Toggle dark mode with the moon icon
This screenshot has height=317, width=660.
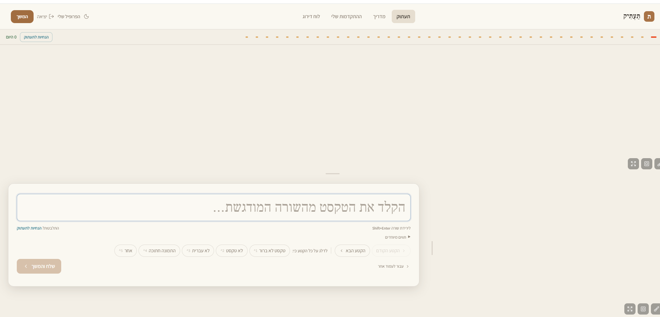click(86, 16)
